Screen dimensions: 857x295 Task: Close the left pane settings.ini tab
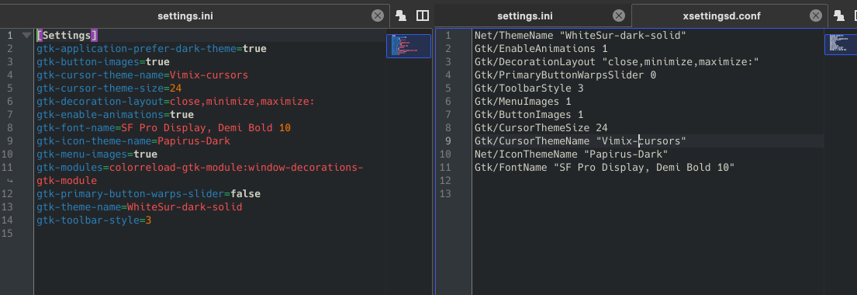[x=378, y=16]
